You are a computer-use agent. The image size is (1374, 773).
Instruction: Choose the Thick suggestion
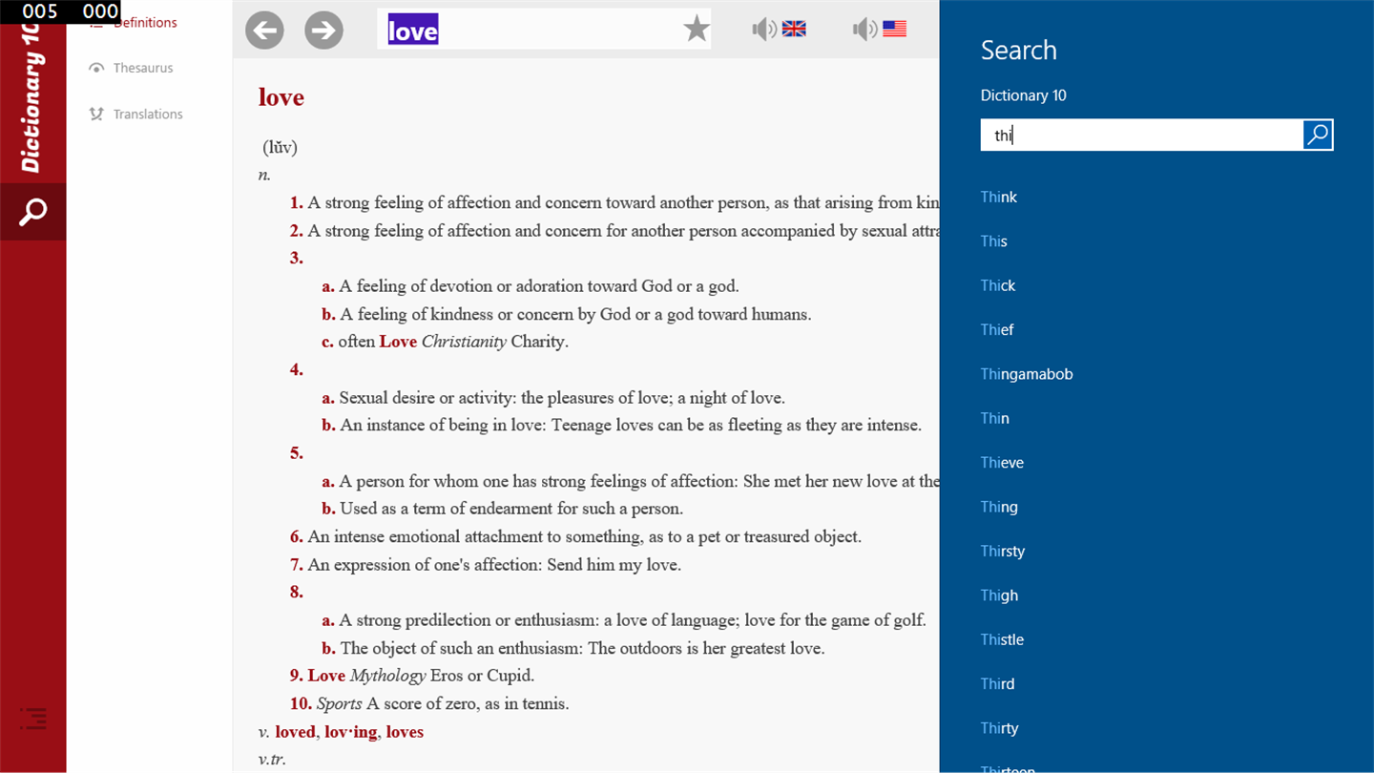[998, 285]
